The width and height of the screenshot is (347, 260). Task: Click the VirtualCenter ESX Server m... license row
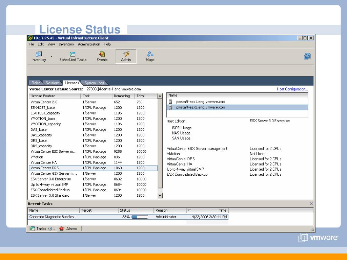click(93, 151)
